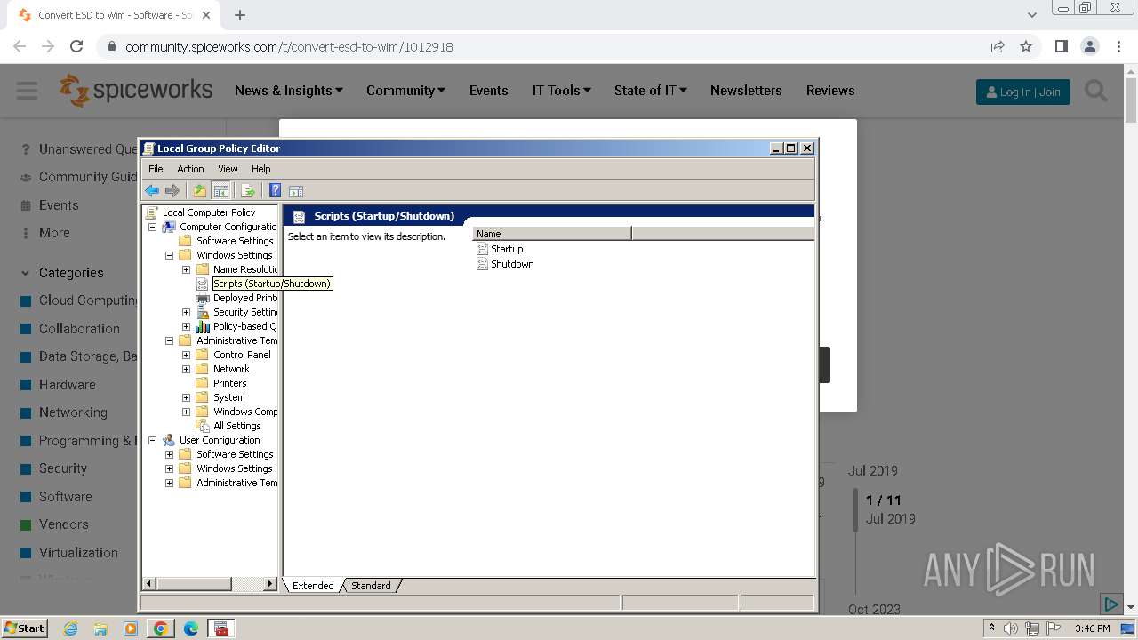Open the State of IT dropdown

click(x=650, y=91)
